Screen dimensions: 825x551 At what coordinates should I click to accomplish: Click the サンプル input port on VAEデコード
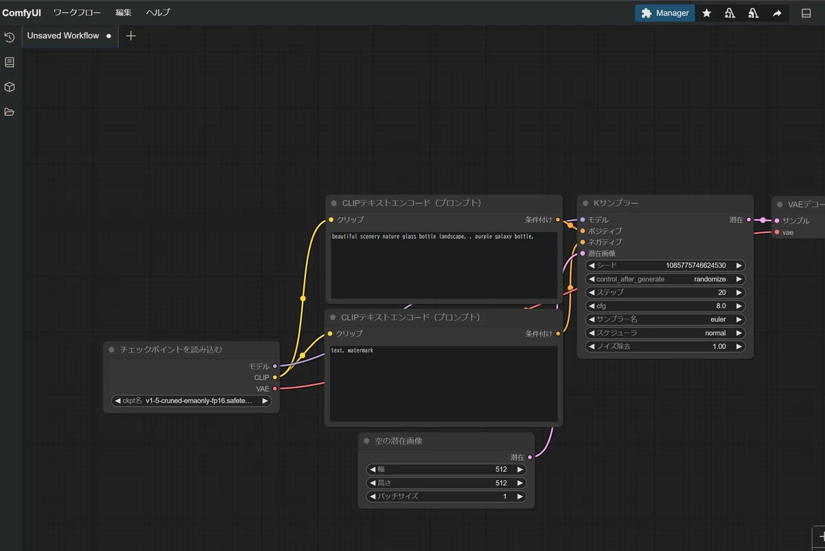point(777,220)
